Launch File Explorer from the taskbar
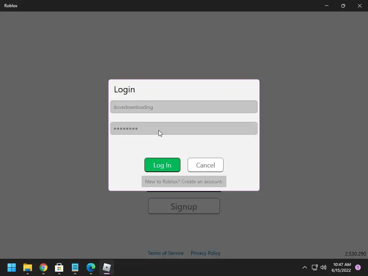Image resolution: width=368 pixels, height=276 pixels. tap(27, 267)
